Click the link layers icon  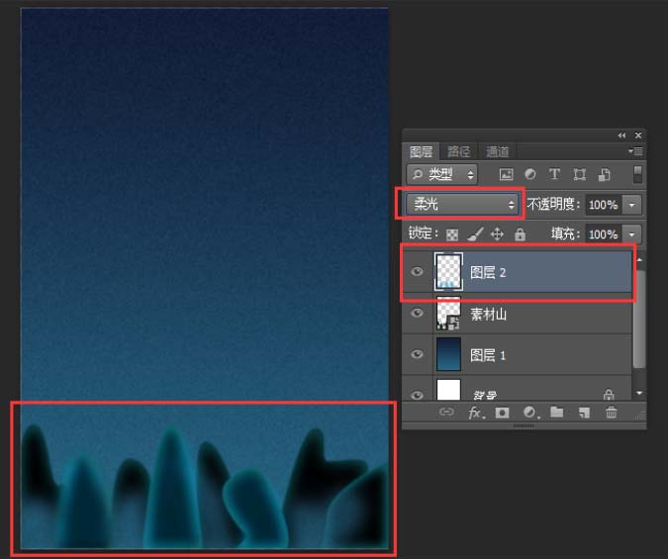point(446,412)
